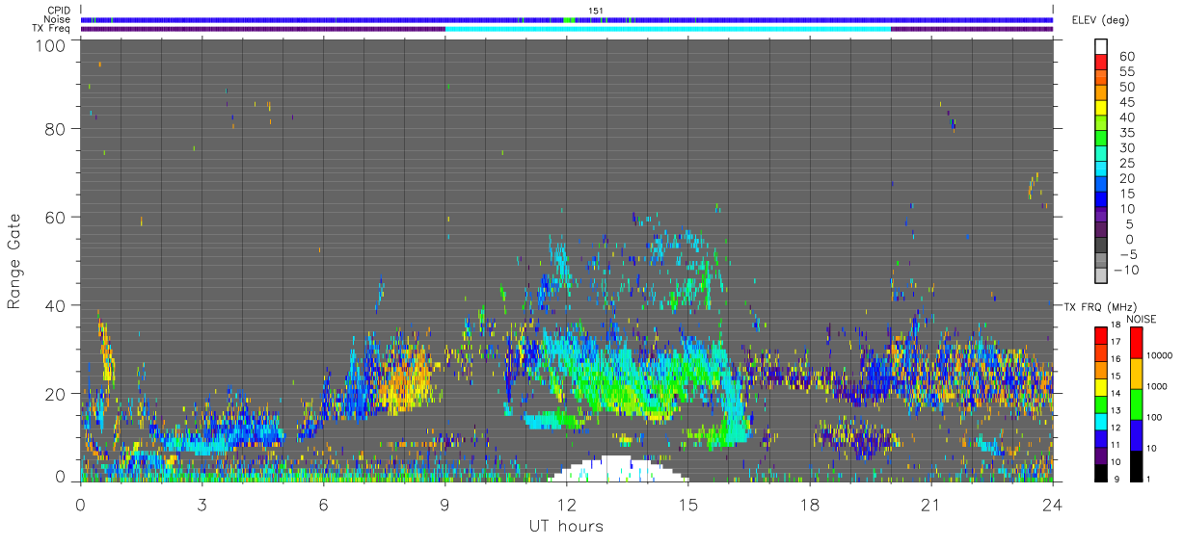Image resolution: width=1184 pixels, height=546 pixels.
Task: Click the '10000' label on the NOISE legend
Action: (x=1160, y=356)
